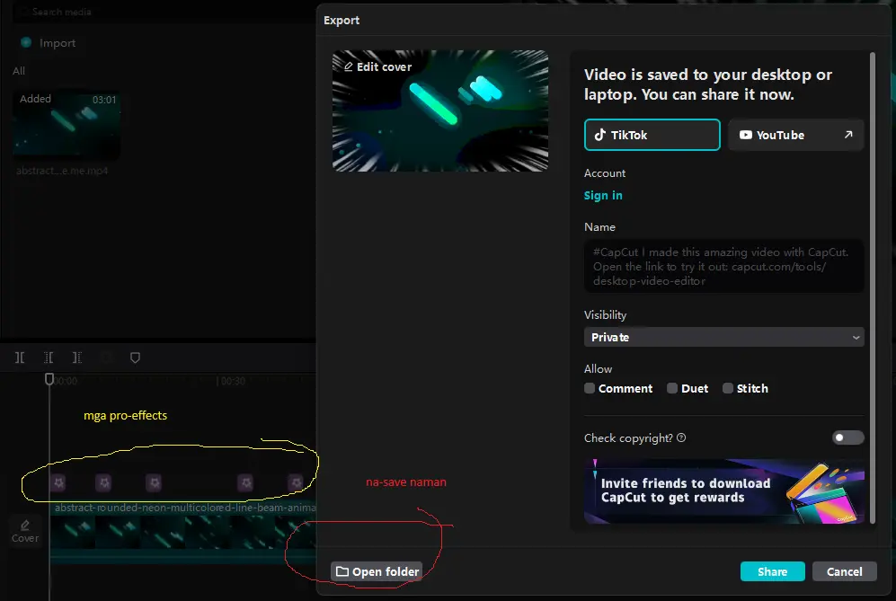Select YouTube as the share platform
Screen dimensions: 896x601
point(795,135)
